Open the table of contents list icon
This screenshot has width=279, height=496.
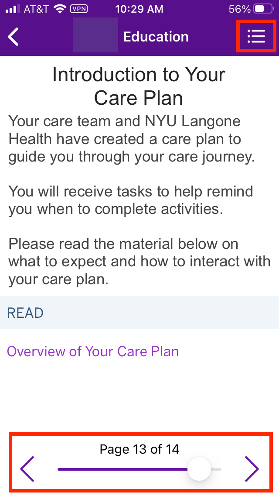[256, 37]
